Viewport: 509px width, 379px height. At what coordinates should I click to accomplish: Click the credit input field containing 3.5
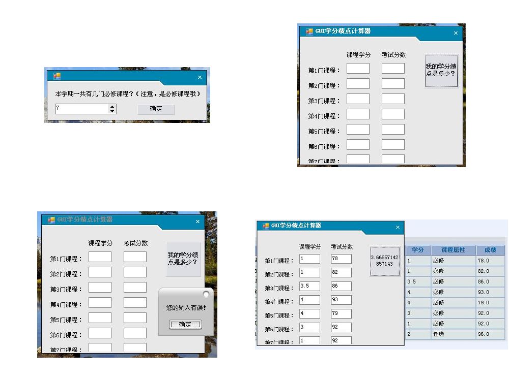pyautogui.click(x=309, y=287)
